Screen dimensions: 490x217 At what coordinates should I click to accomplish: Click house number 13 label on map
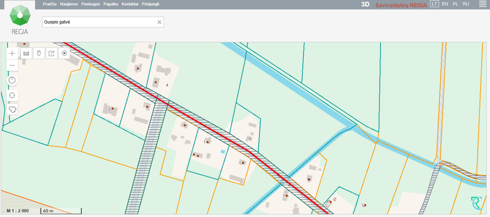tap(240, 163)
